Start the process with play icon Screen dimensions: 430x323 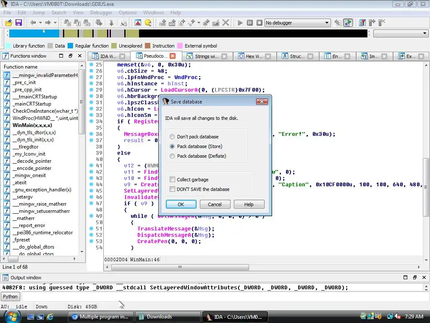(240, 23)
